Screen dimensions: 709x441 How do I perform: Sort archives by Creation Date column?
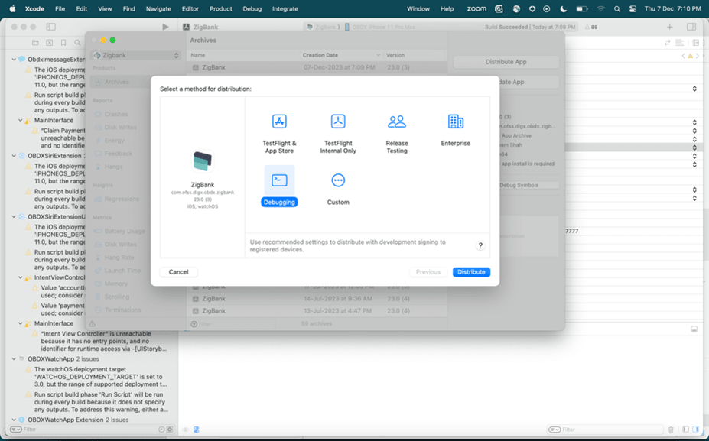pos(341,55)
